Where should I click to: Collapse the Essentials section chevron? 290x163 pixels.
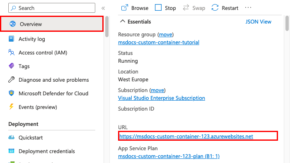pyautogui.click(x=123, y=21)
